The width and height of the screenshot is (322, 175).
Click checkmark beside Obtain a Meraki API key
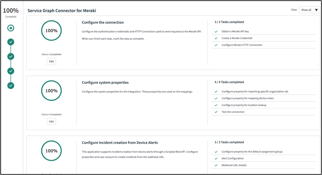(216, 32)
